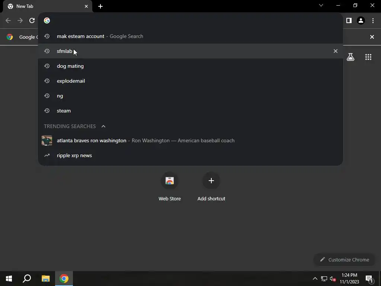This screenshot has width=381, height=286.
Task: Select 'ripple xrp news' trending search
Action: point(190,155)
